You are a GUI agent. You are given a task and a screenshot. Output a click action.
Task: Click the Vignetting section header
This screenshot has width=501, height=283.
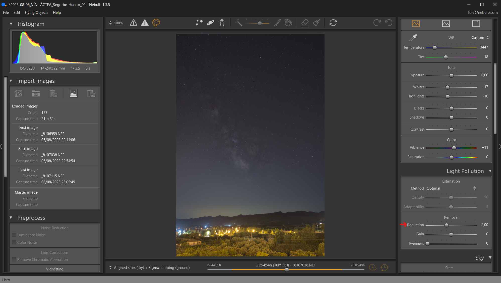[x=55, y=269]
